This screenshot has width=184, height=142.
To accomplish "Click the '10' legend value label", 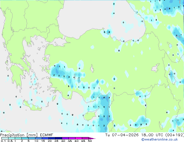I will 36,141.
